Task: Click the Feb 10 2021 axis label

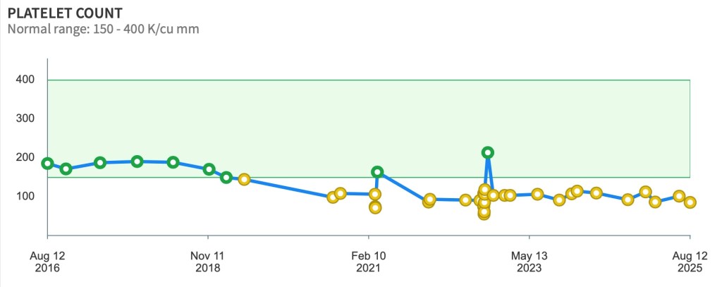Action: coord(368,261)
